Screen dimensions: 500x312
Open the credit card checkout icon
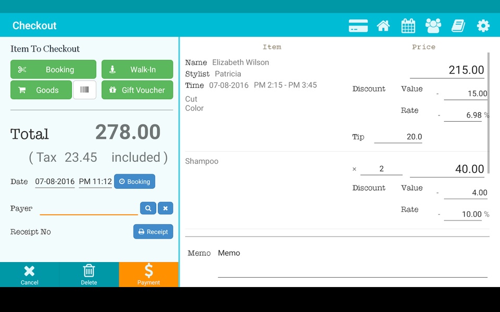[x=358, y=26]
